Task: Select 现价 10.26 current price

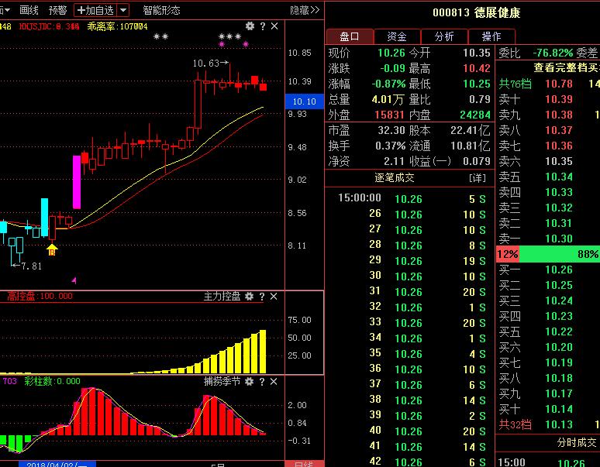Action: pos(391,53)
